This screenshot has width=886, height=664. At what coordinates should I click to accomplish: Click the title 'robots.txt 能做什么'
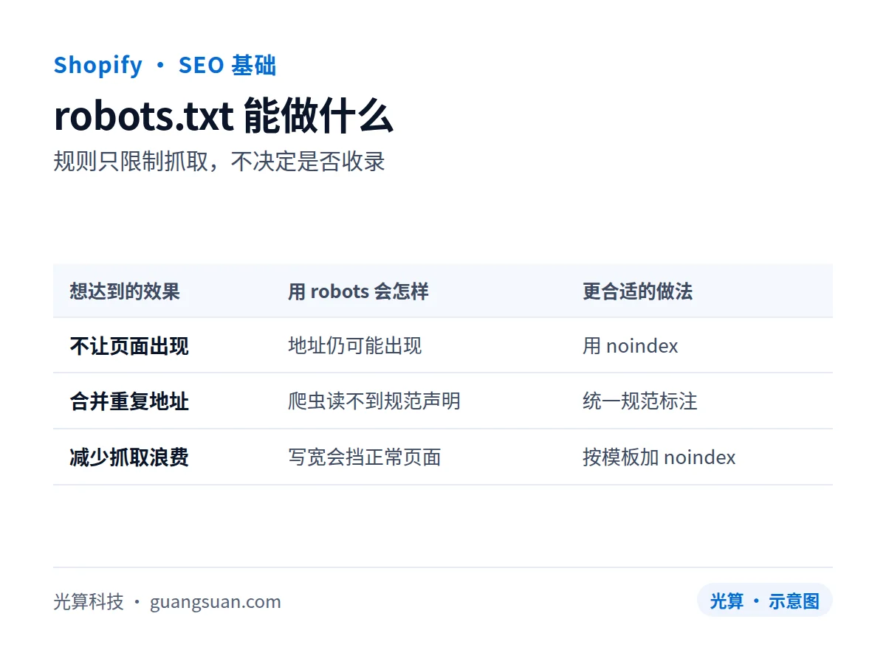click(223, 117)
